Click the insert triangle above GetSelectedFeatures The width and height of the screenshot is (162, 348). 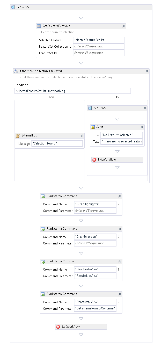[x=81, y=18]
